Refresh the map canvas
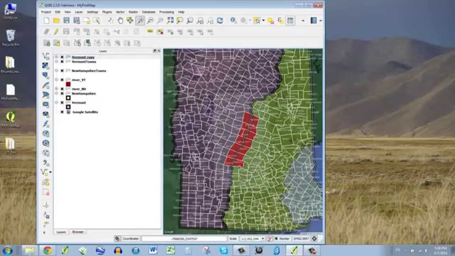455x256 pixels. point(220,21)
